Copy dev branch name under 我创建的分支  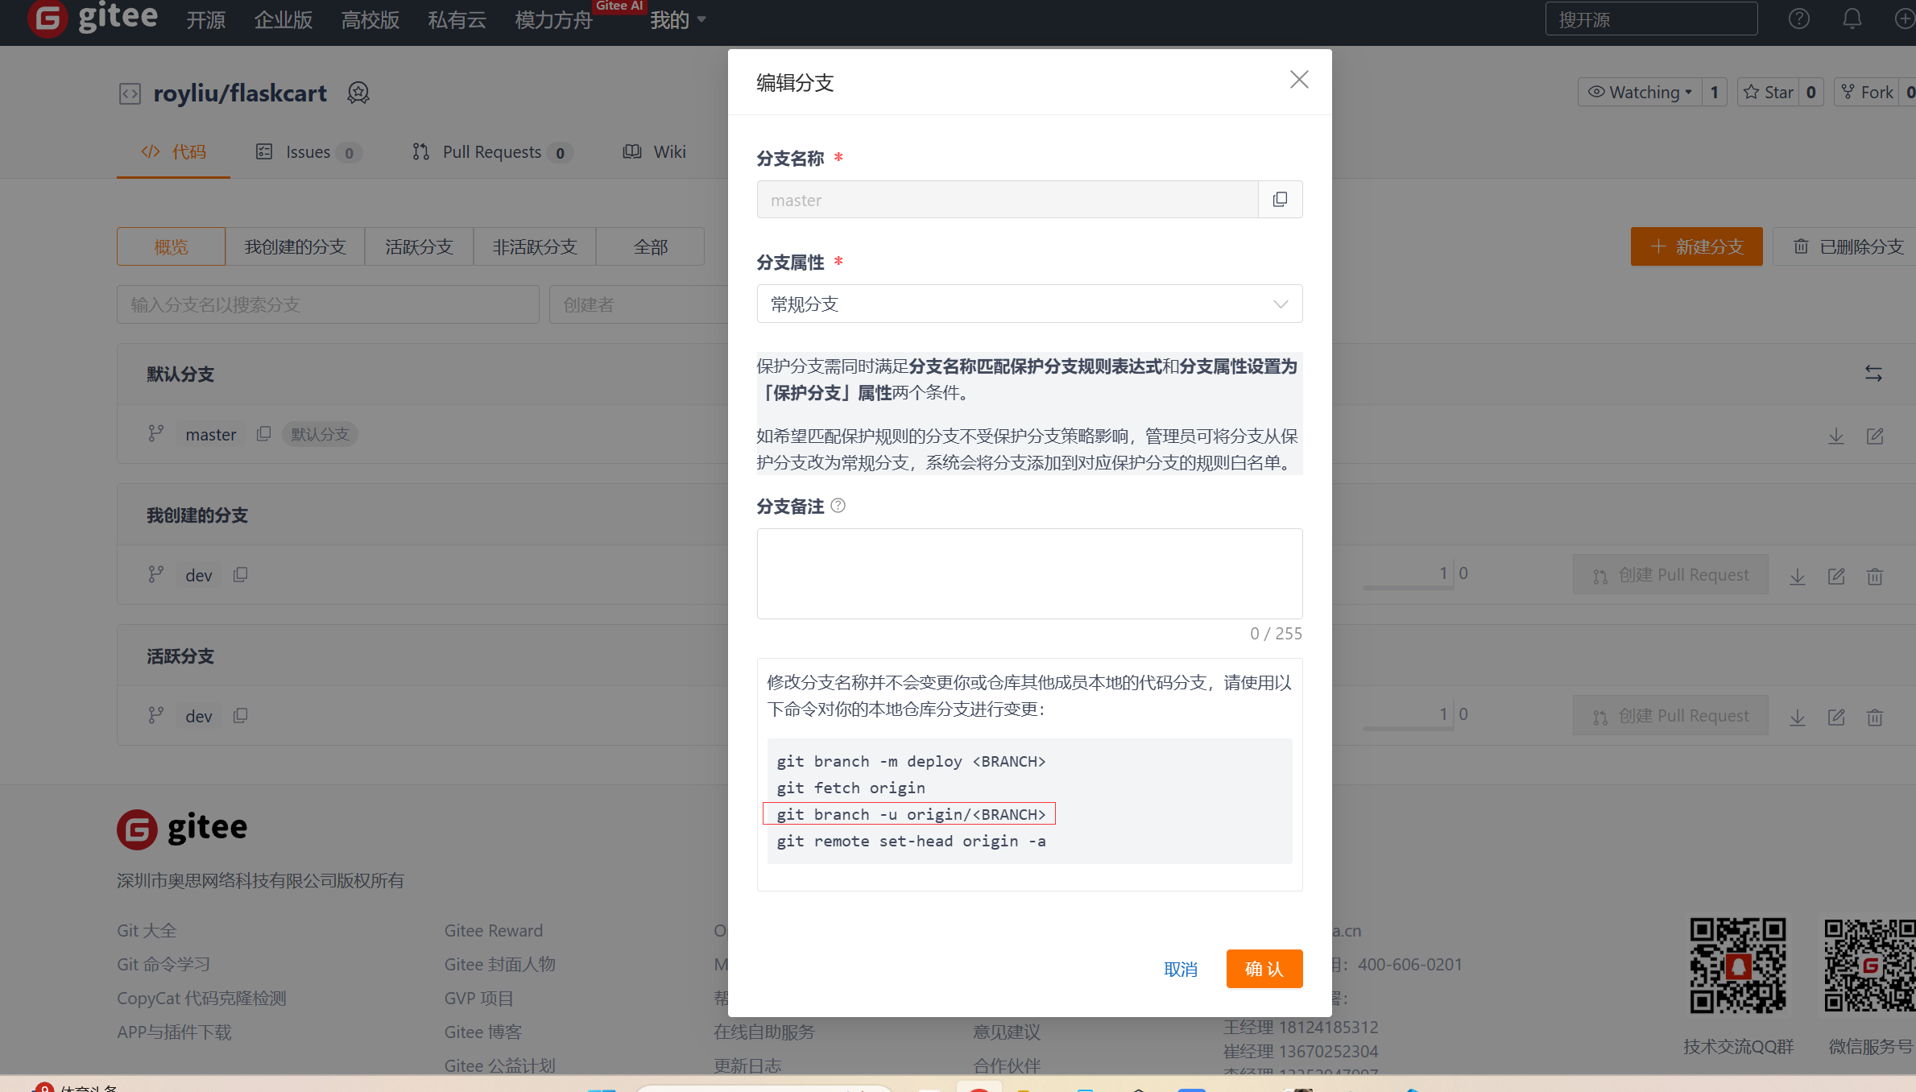240,575
